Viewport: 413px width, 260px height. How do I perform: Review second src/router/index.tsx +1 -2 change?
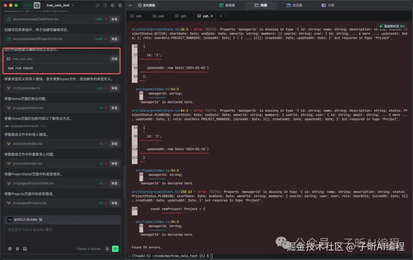pos(114,163)
